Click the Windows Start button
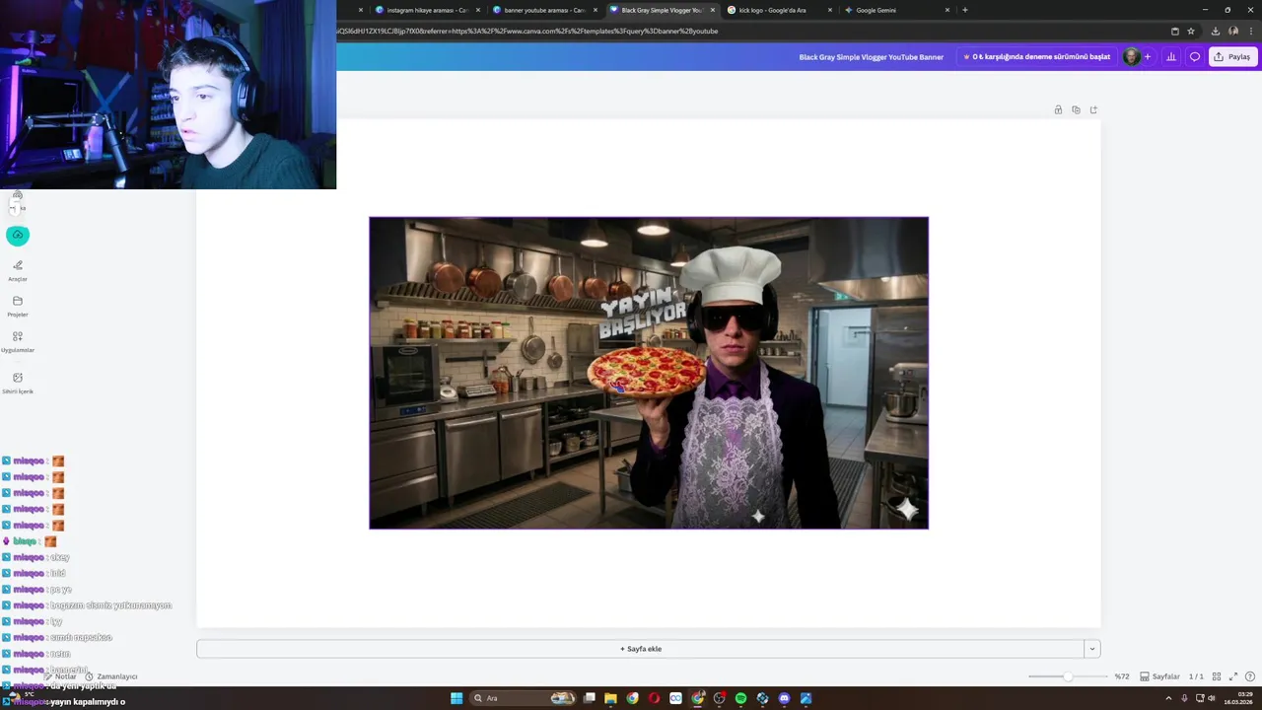Viewport: 1262px width, 710px height. (x=456, y=698)
